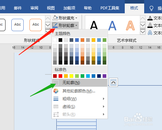Pick the gray theme color swatch in the top row
Image resolution: width=162 pixels, height=130 pixels.
(88, 40)
